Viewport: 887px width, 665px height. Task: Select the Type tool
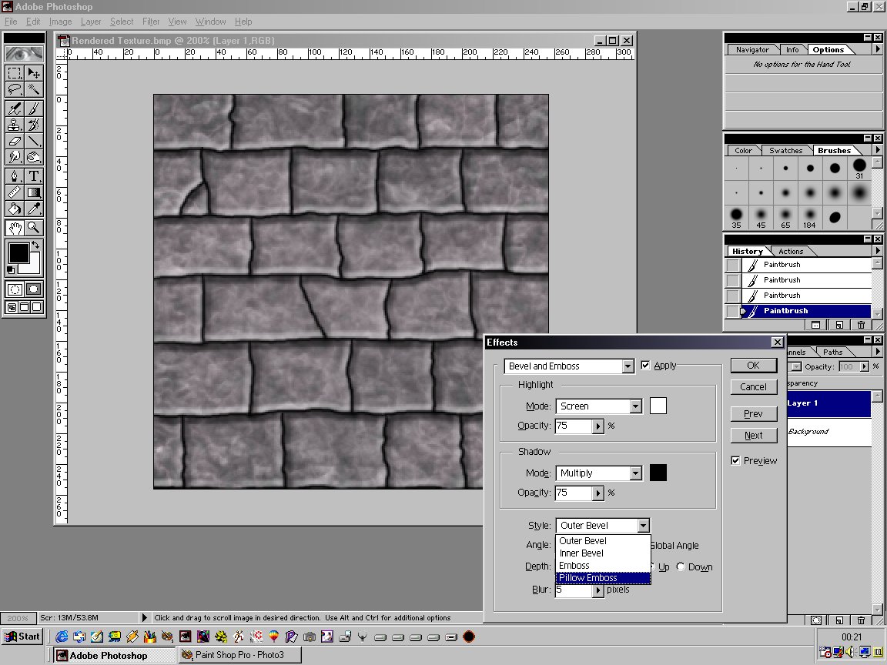click(x=34, y=175)
